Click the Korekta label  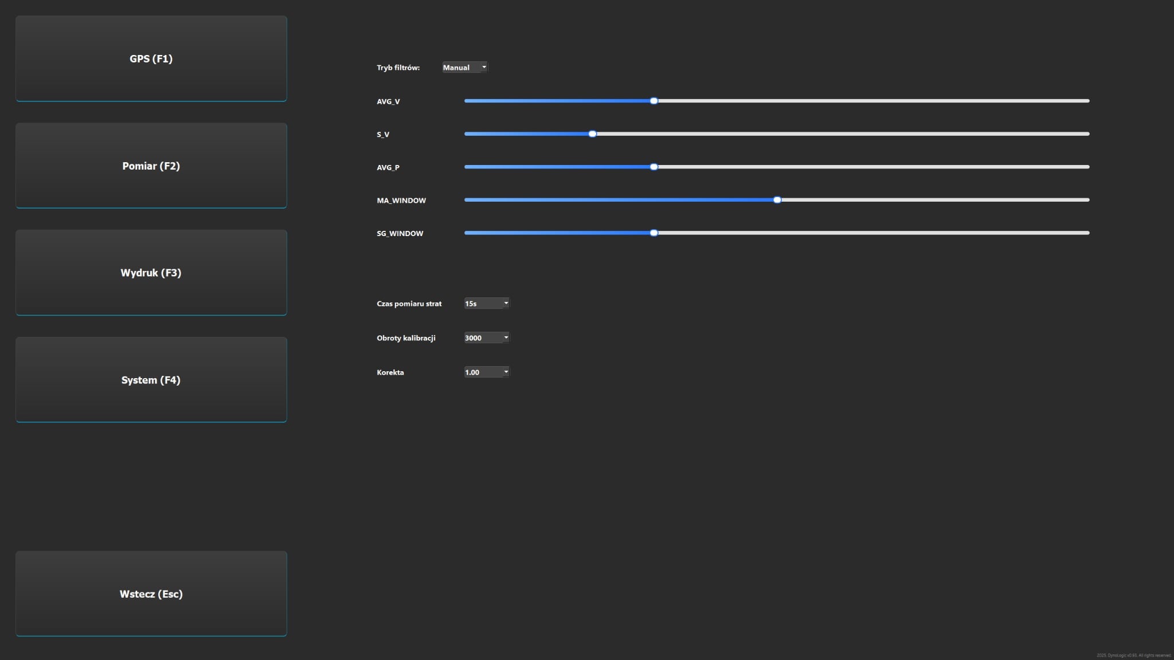point(390,372)
